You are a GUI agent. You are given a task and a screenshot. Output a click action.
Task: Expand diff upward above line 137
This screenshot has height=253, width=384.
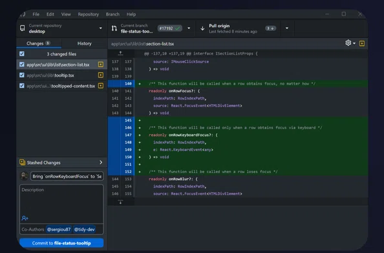120,53
